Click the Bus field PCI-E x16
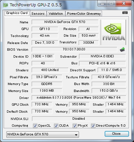 click(x=102, y=63)
